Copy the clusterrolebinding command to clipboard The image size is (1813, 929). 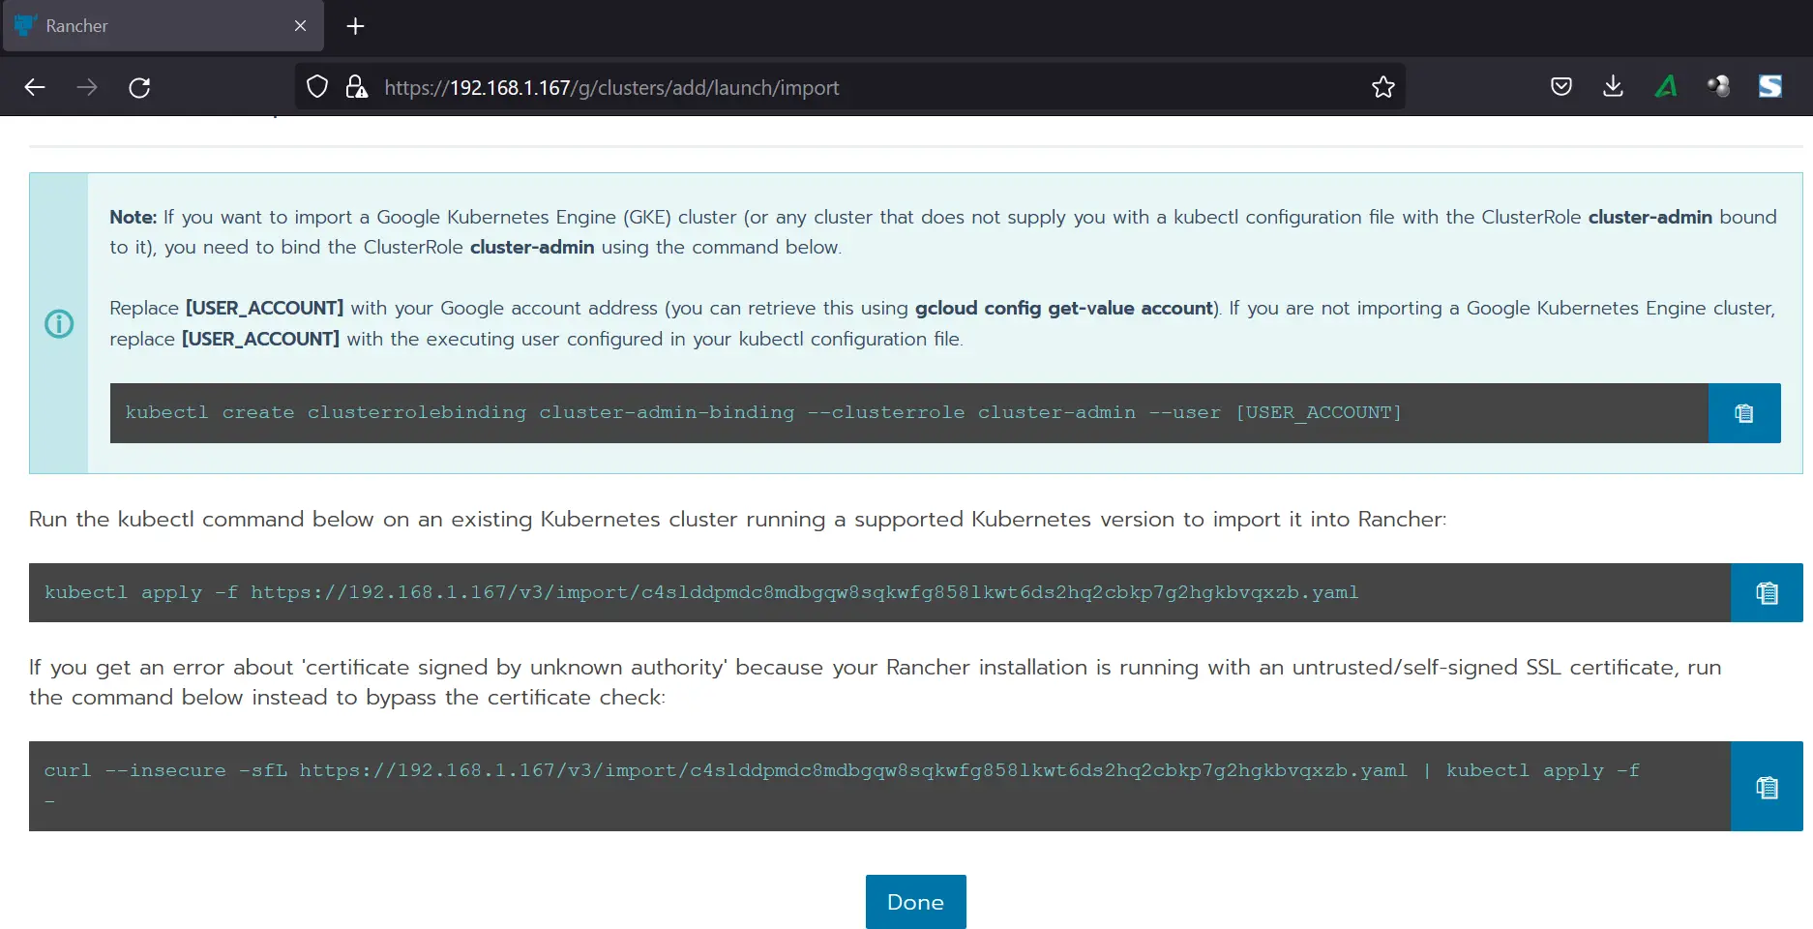[1744, 413]
